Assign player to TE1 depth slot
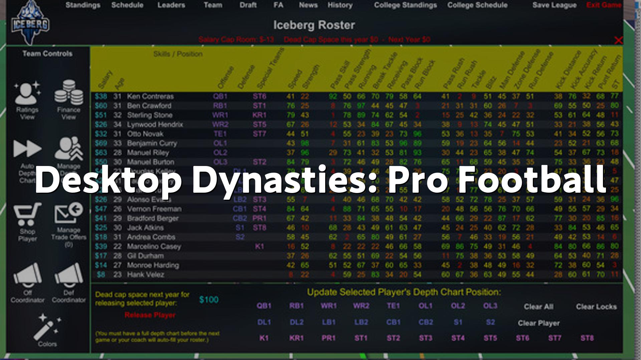This screenshot has height=360, width=641. (393, 306)
